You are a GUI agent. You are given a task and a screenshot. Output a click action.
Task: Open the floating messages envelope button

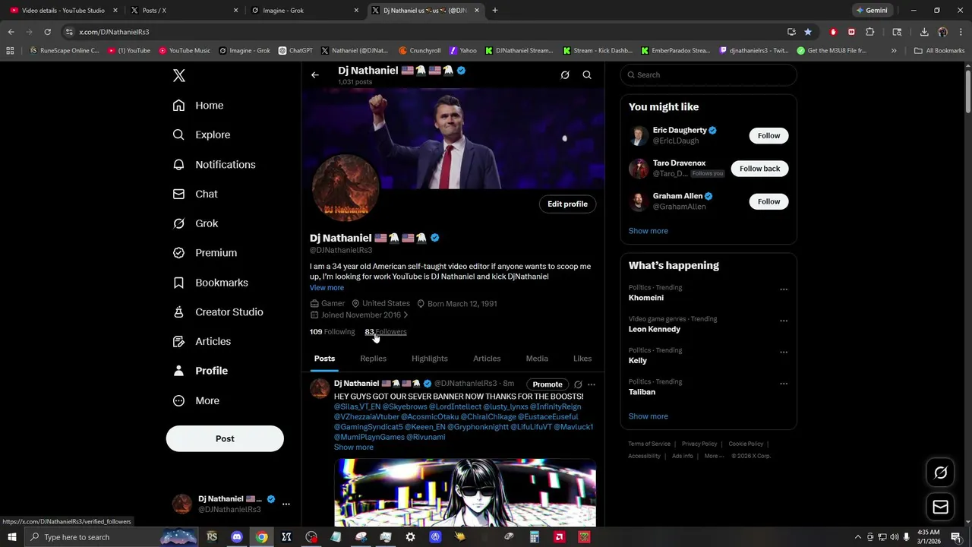tap(940, 507)
